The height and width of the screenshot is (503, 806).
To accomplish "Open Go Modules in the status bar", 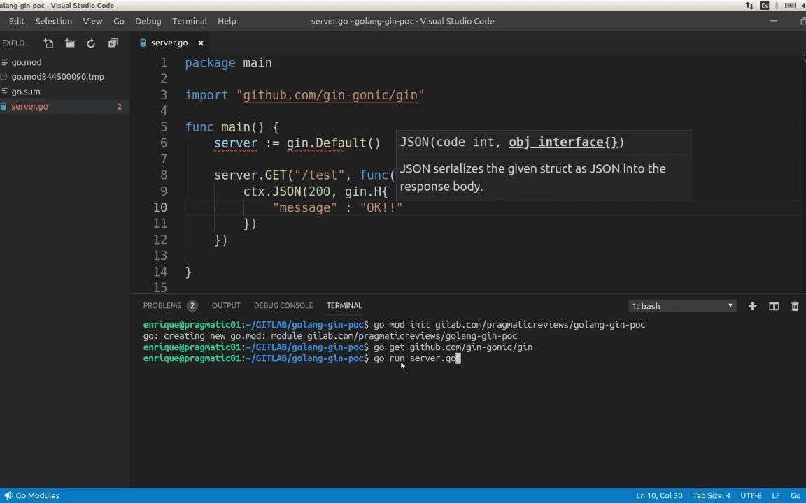I will pos(32,495).
